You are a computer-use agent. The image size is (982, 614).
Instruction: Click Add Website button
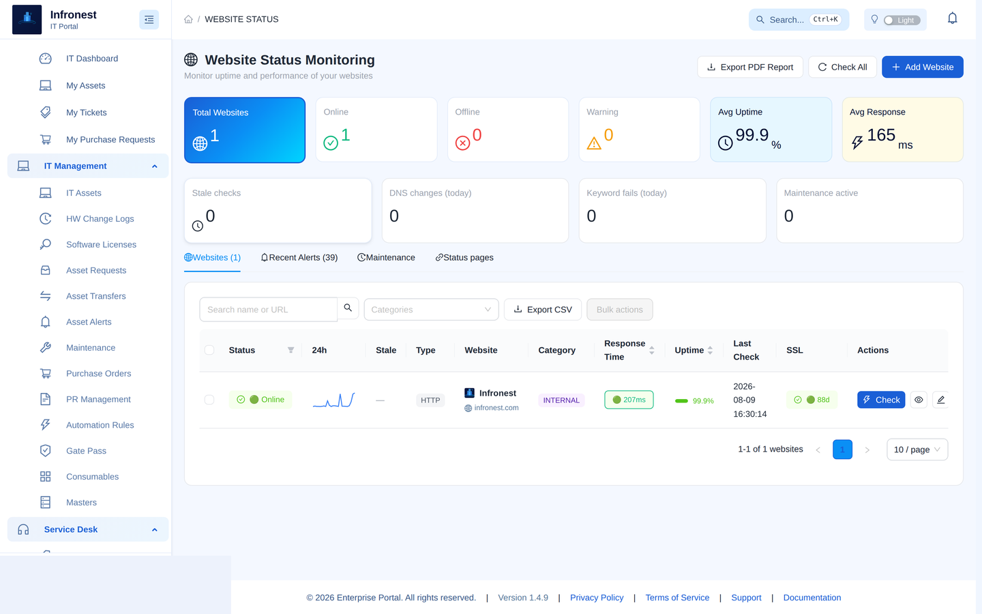[x=923, y=67]
